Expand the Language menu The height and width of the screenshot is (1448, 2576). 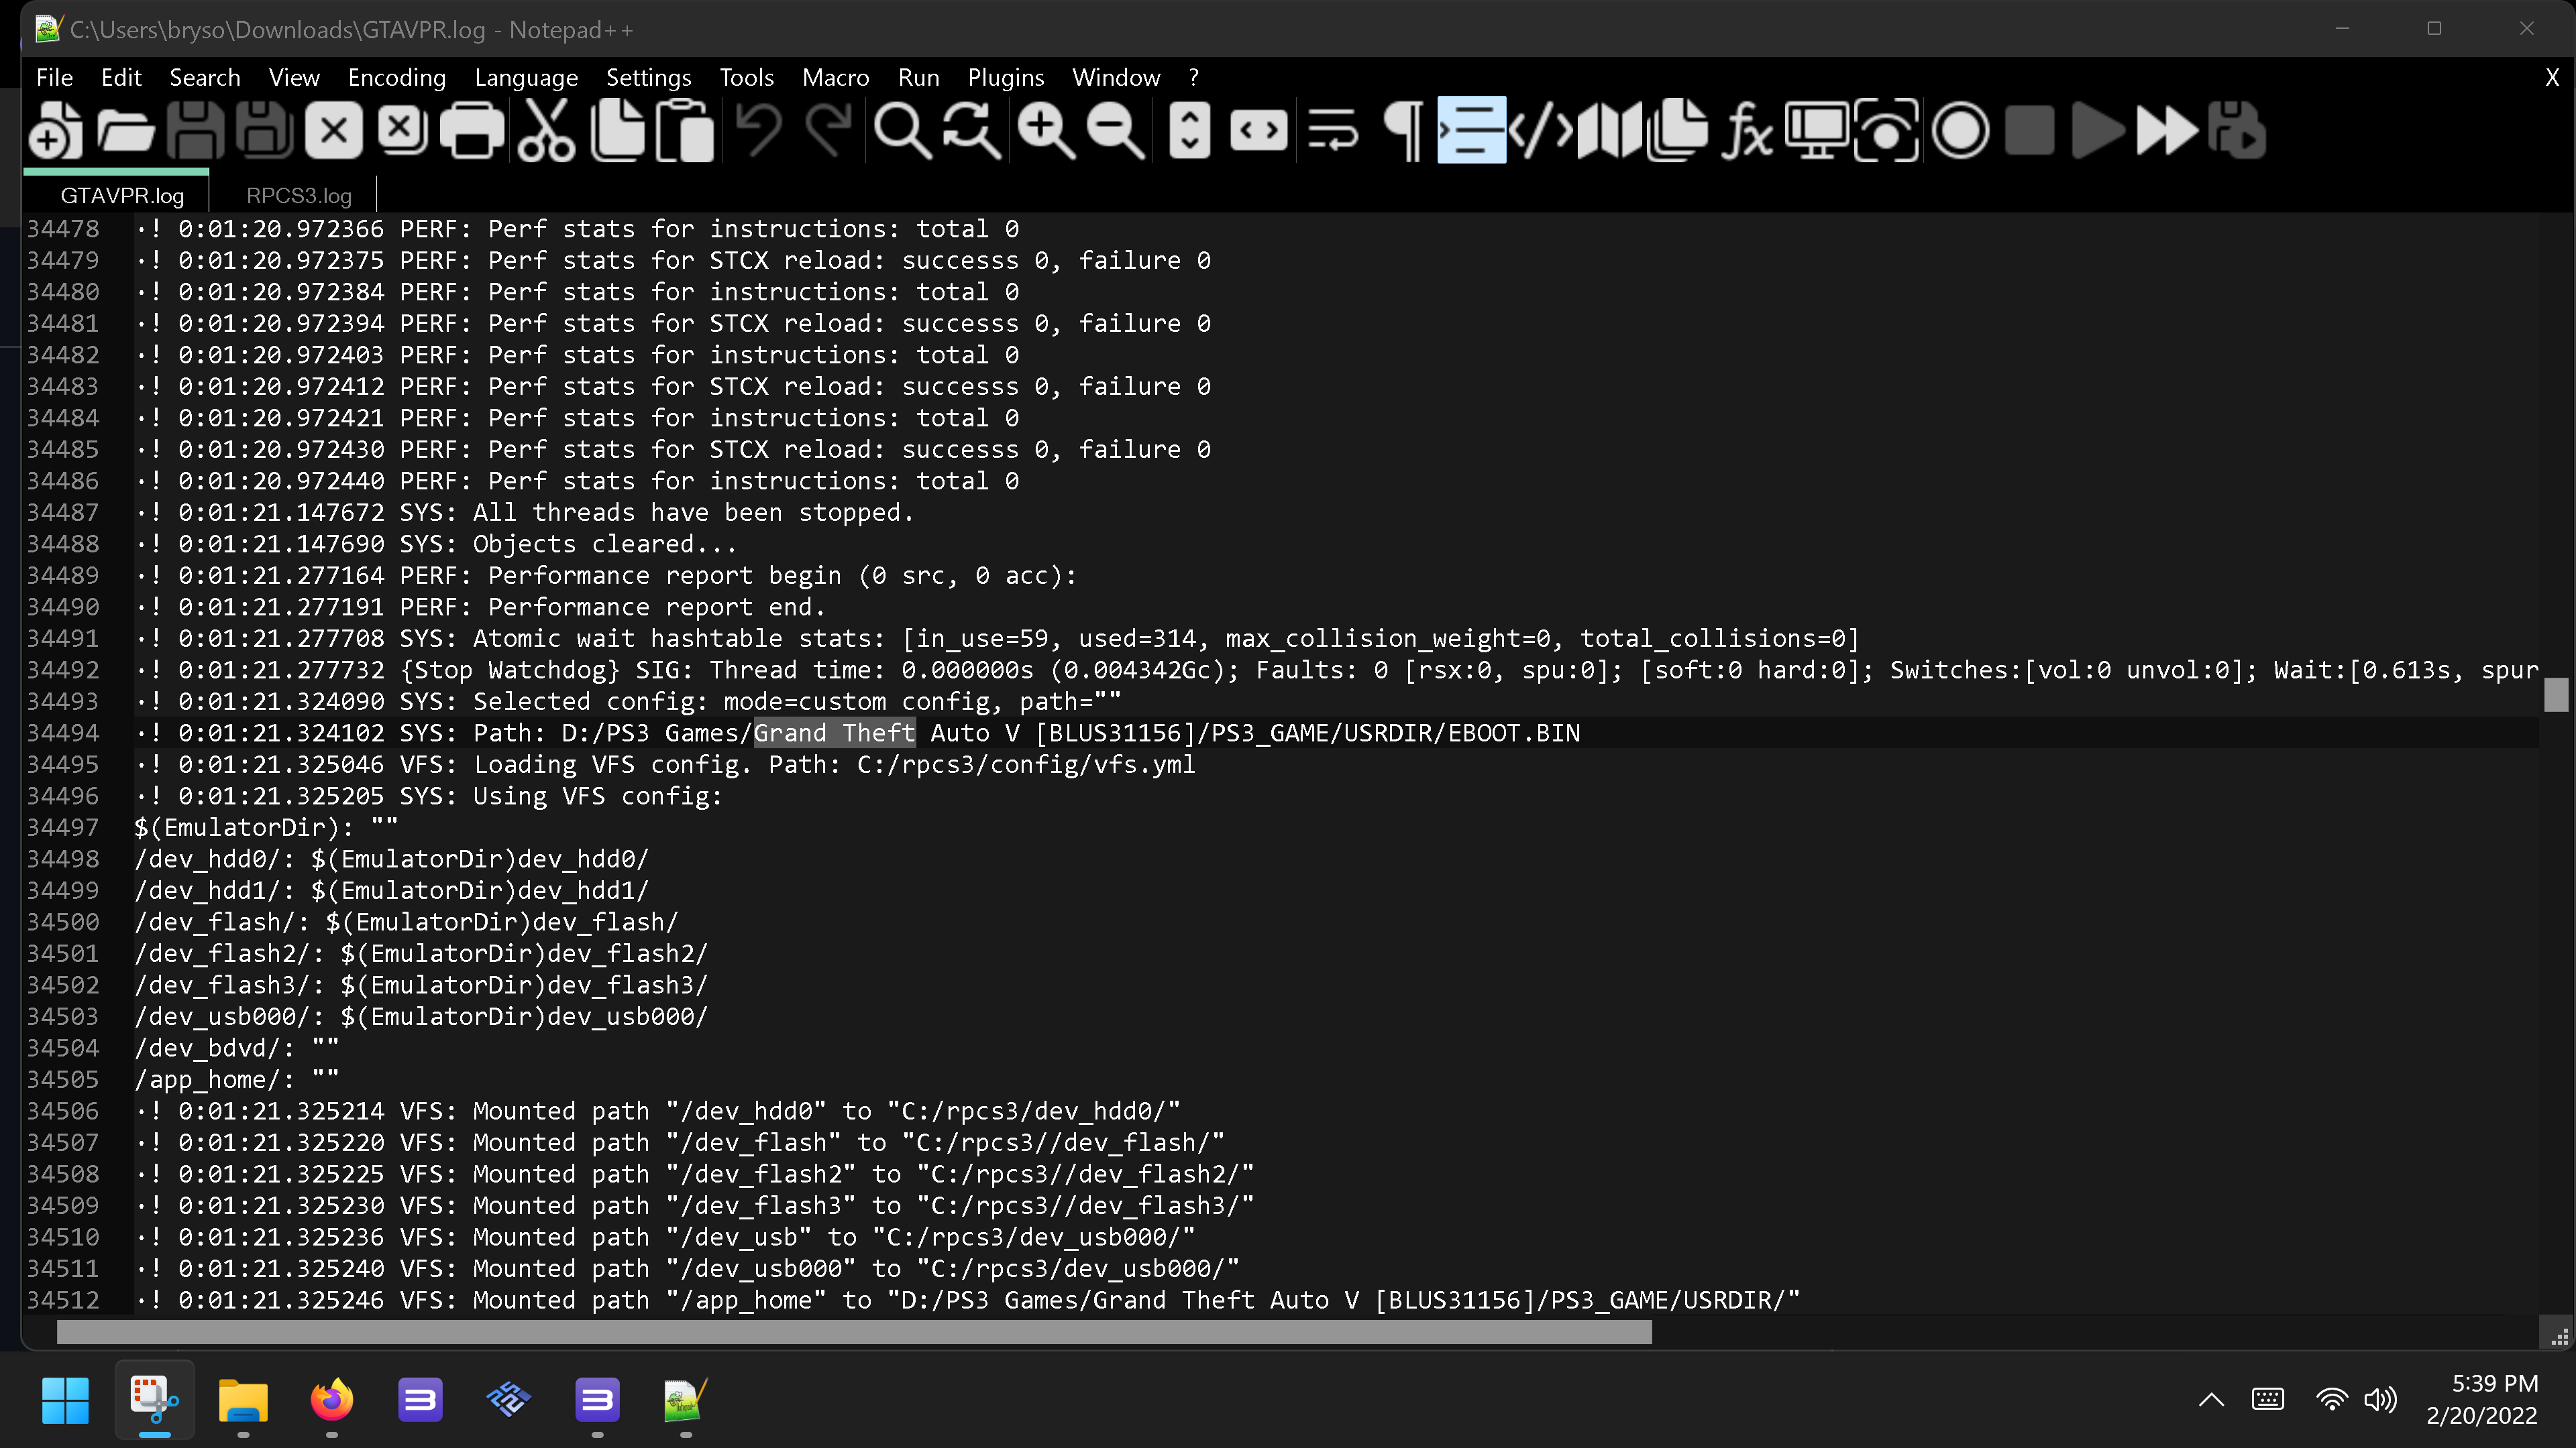pos(526,77)
